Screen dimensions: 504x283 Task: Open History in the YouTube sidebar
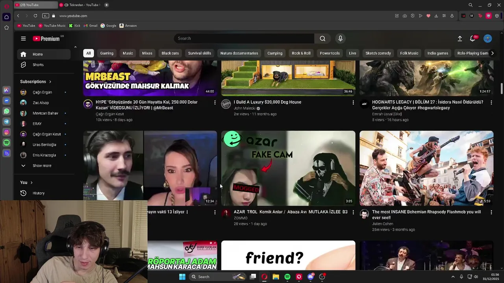point(44,193)
